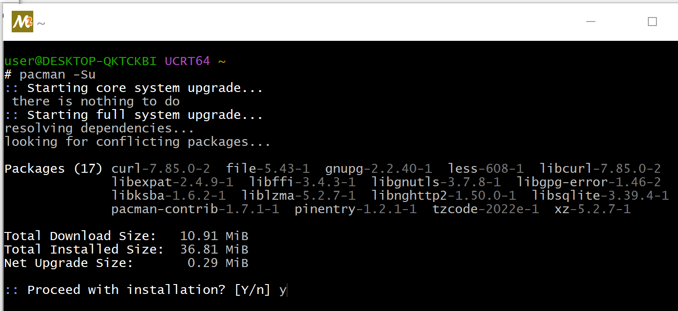
Task: Click the Total Download Size value
Action: (x=214, y=236)
